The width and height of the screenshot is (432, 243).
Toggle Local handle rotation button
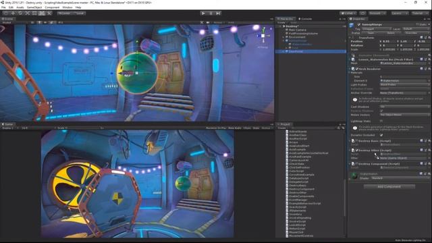pyautogui.click(x=80, y=13)
